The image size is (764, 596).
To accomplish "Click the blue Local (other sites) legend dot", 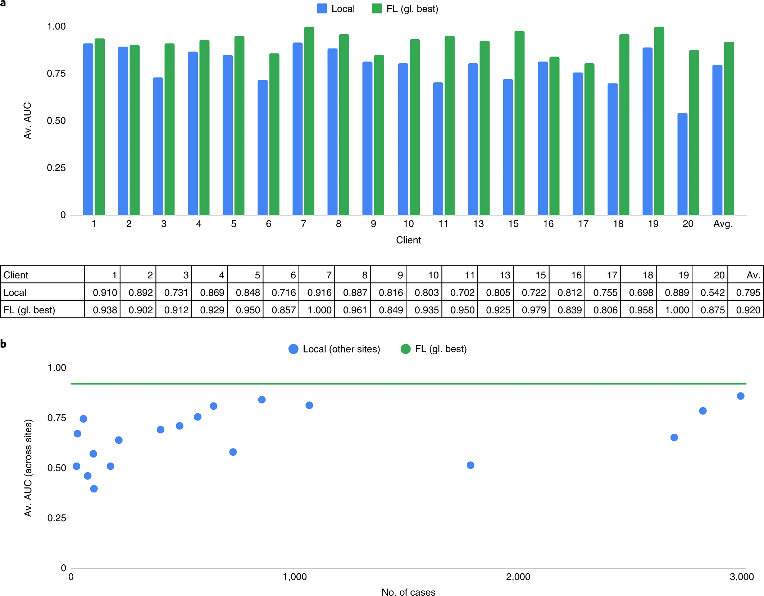I will coord(294,349).
